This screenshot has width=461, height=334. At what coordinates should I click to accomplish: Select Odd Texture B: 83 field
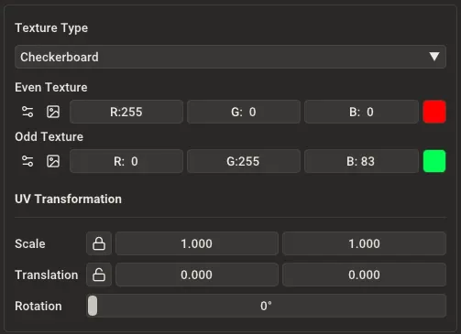[361, 161]
